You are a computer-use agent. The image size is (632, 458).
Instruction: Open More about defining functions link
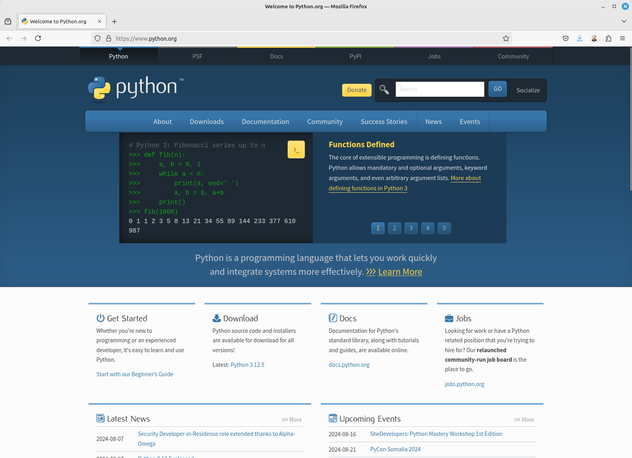(x=405, y=183)
